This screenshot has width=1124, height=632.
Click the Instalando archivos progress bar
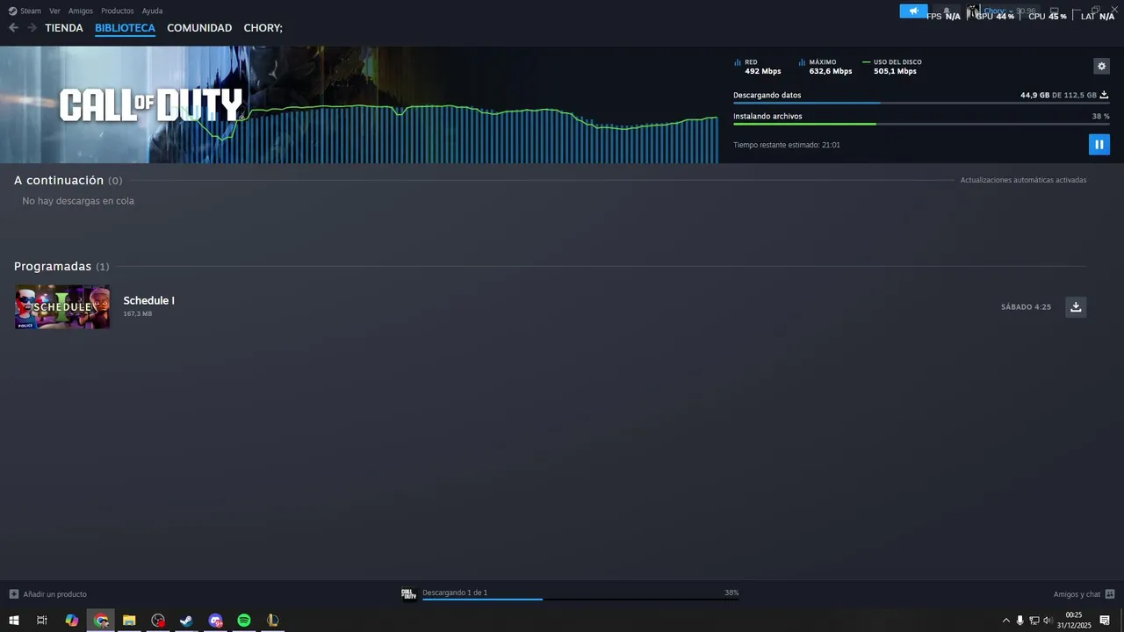click(921, 124)
